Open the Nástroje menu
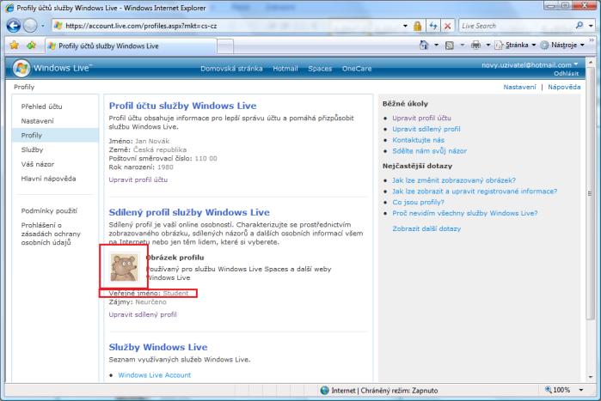 click(x=562, y=46)
